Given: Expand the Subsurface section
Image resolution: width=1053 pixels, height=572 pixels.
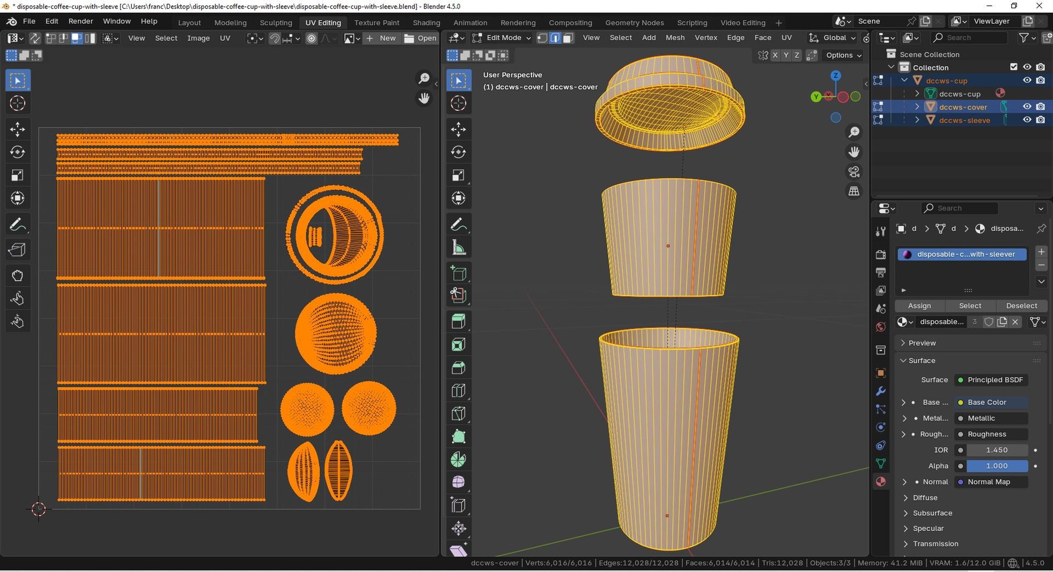Looking at the screenshot, I should [932, 513].
